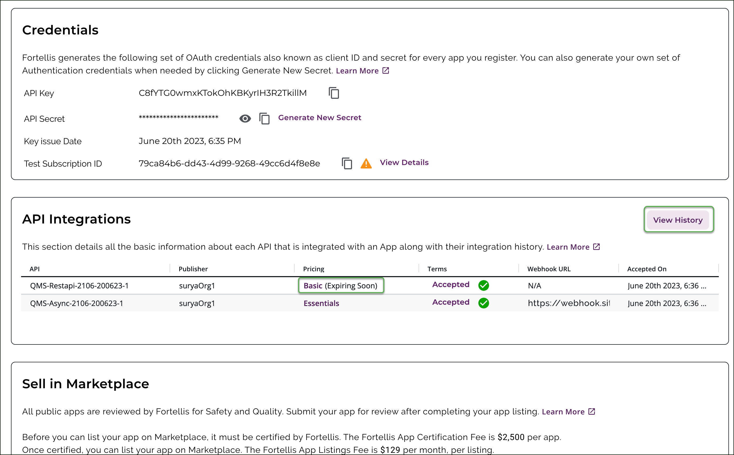Copy the Test Subscription ID
The height and width of the screenshot is (455, 734).
[x=347, y=163]
